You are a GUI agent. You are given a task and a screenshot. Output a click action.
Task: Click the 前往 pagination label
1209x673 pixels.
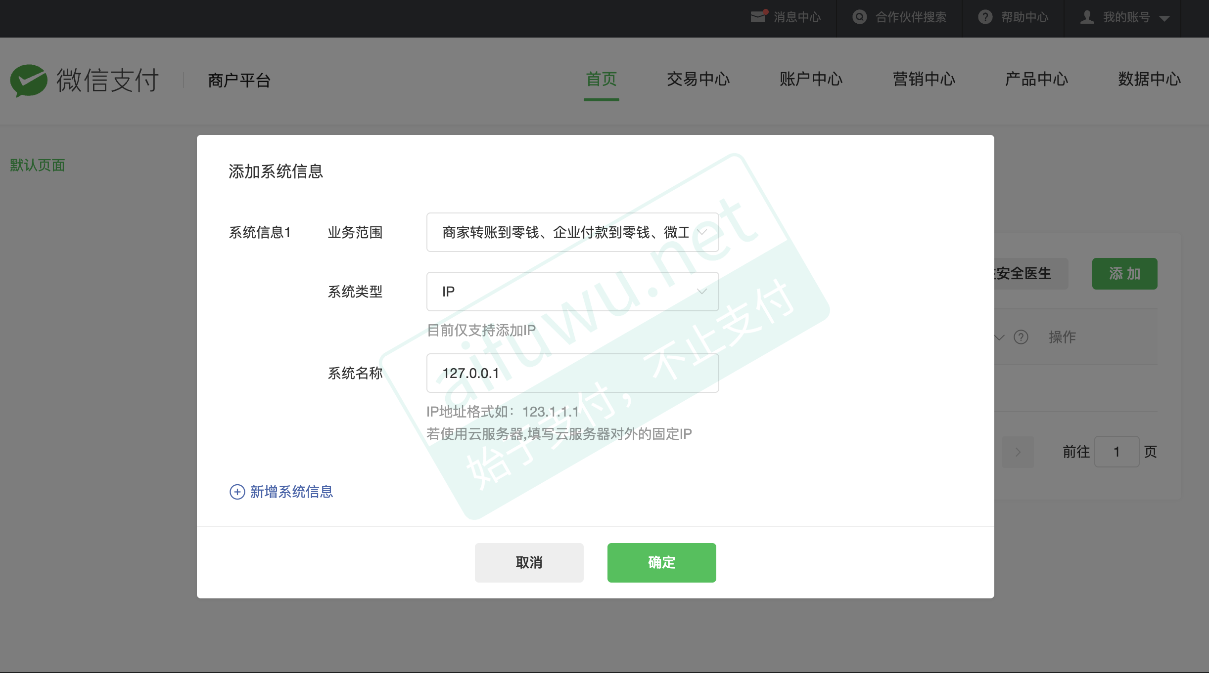(1076, 452)
